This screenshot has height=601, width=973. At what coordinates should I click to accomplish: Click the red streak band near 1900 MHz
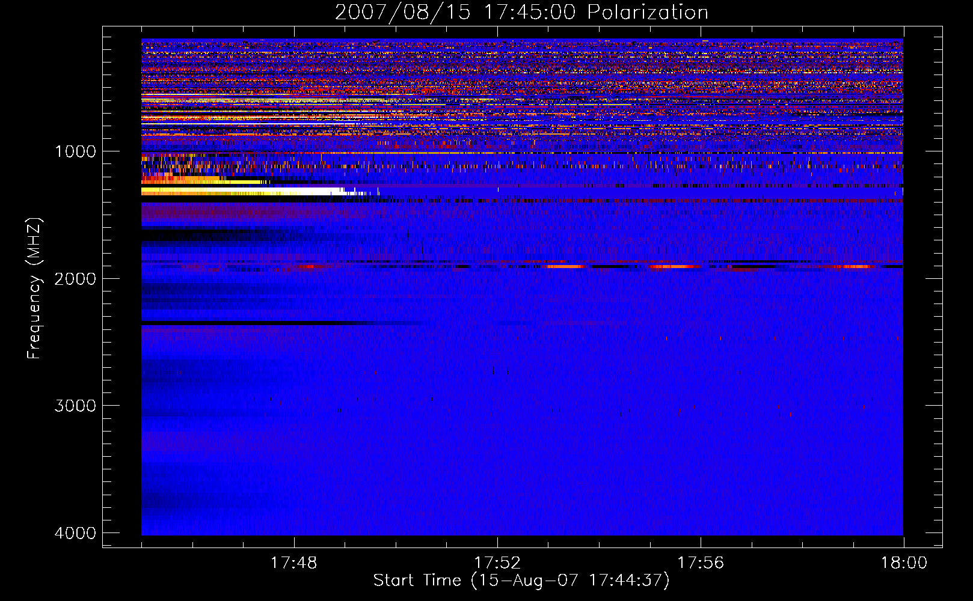pyautogui.click(x=522, y=265)
